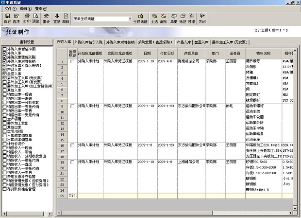Click the 重新设置 (Reset) button
This screenshot has width=301, height=218.
(x=27, y=42)
